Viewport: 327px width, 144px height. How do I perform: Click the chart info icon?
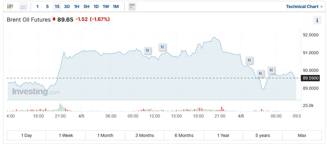pyautogui.click(x=317, y=20)
